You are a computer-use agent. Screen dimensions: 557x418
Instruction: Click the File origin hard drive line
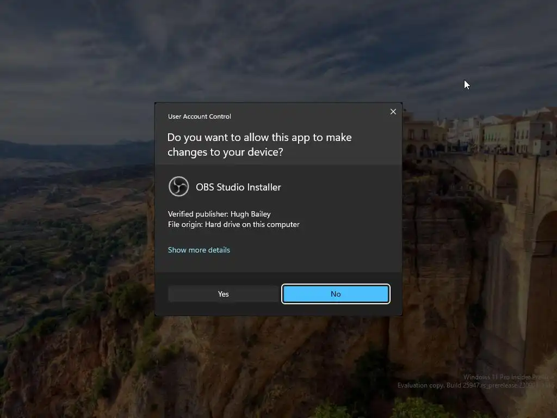coord(233,224)
